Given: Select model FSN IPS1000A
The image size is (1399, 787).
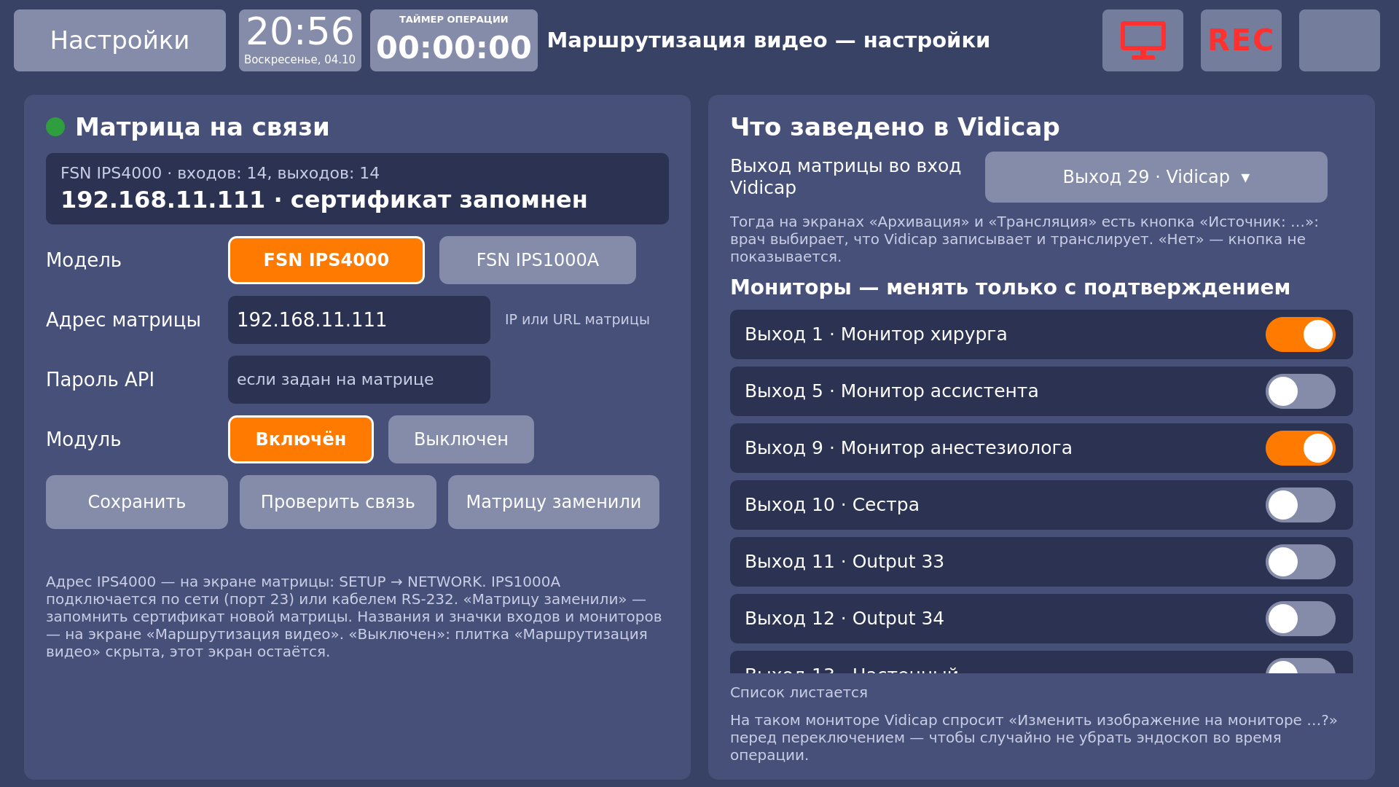Looking at the screenshot, I should click(x=538, y=260).
